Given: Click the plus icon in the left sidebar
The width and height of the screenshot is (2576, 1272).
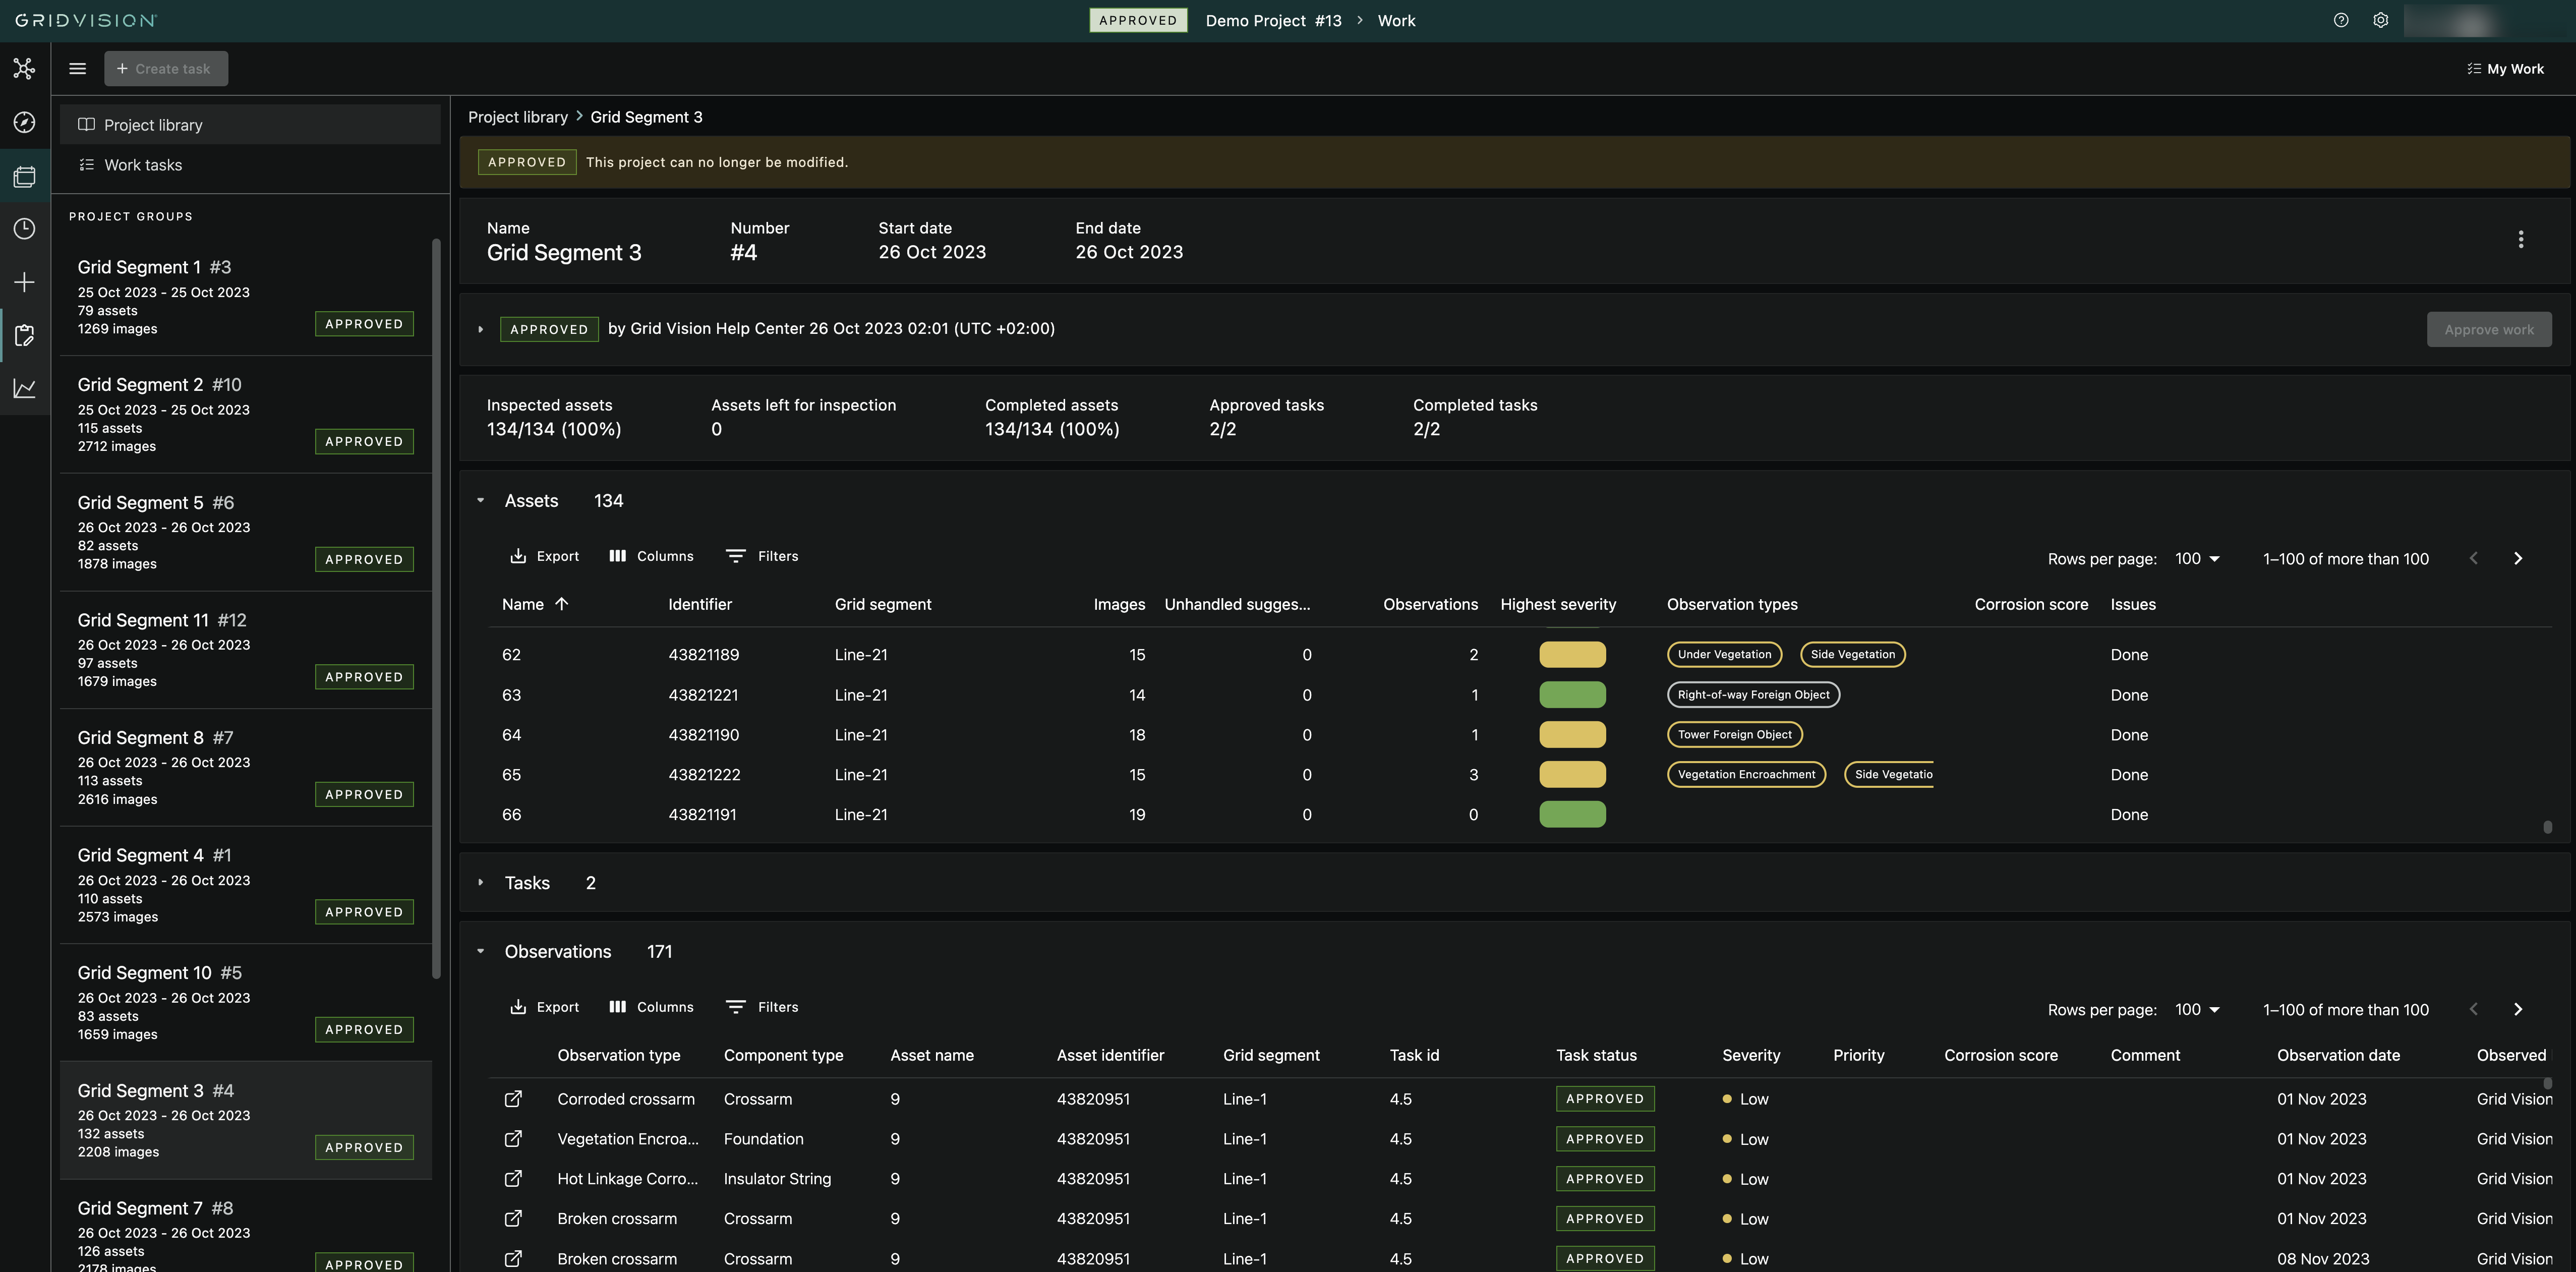Looking at the screenshot, I should (24, 282).
